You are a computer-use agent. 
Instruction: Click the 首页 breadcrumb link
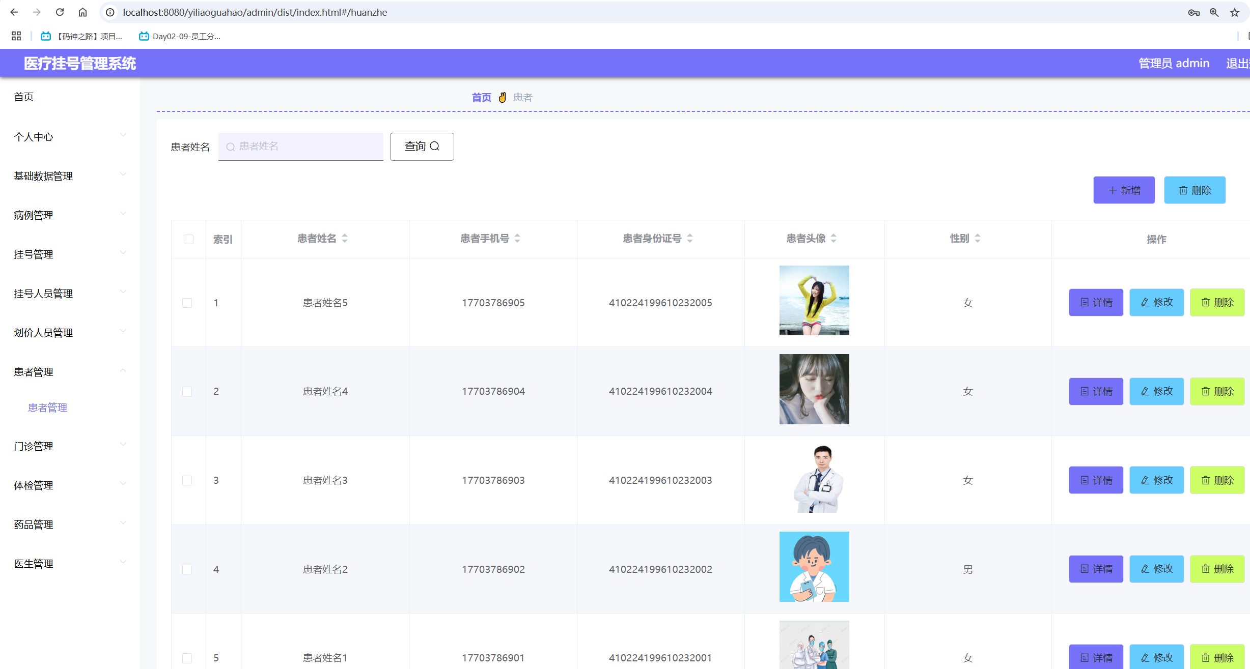481,97
